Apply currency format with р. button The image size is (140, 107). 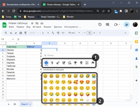click(43, 33)
